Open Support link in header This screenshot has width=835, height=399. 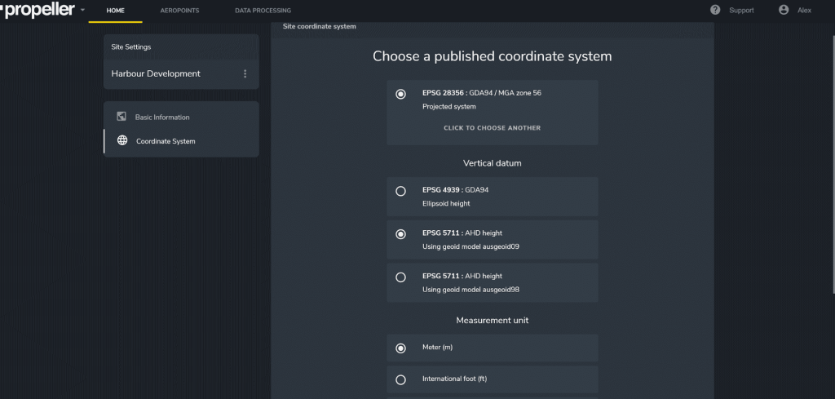tap(741, 11)
